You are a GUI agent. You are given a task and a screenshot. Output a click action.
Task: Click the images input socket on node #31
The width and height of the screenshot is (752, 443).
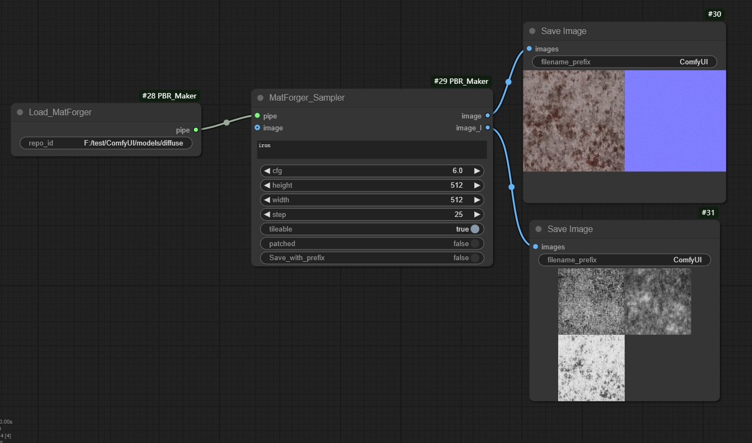535,247
